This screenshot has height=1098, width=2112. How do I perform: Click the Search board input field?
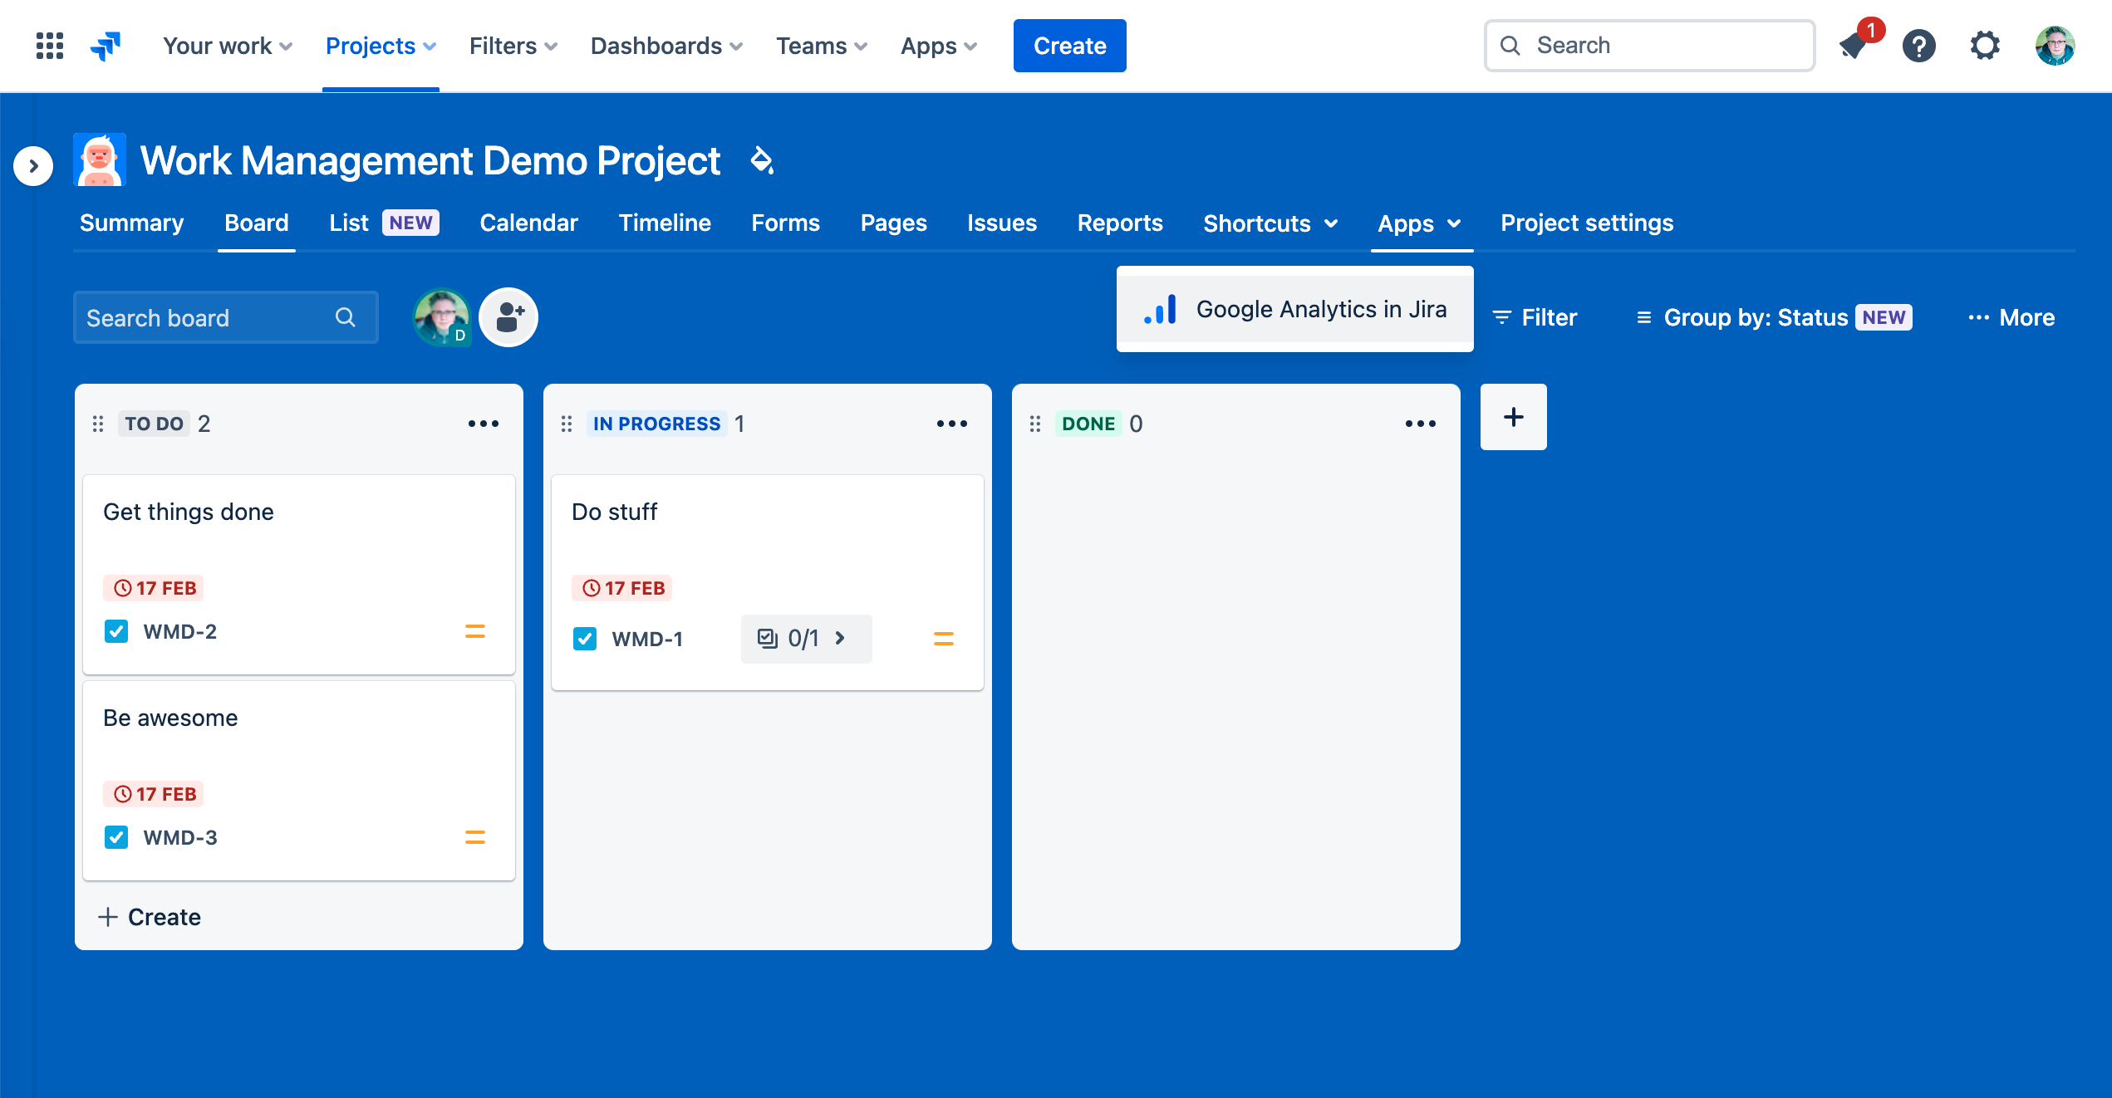pos(208,317)
